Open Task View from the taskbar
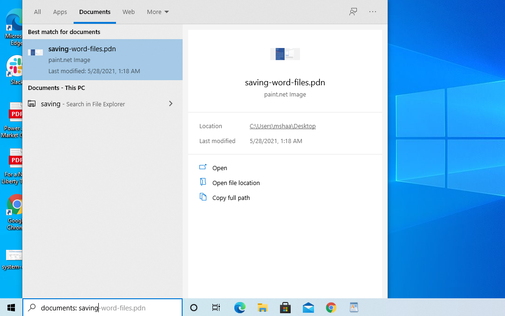This screenshot has width=505, height=316. click(x=216, y=308)
